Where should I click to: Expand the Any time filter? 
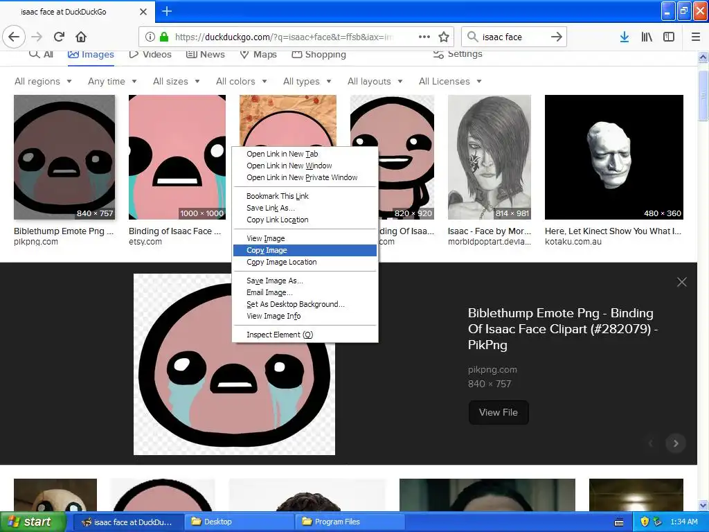(112, 82)
